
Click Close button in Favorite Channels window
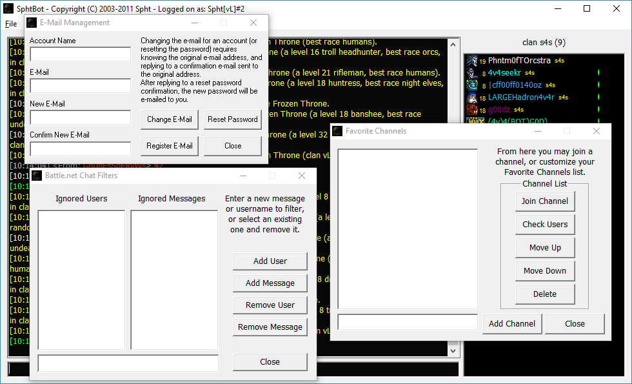(575, 324)
